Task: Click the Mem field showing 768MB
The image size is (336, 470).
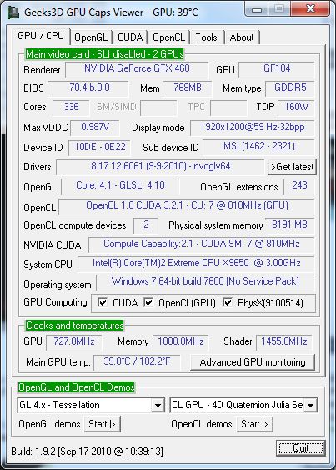Action: (187, 88)
